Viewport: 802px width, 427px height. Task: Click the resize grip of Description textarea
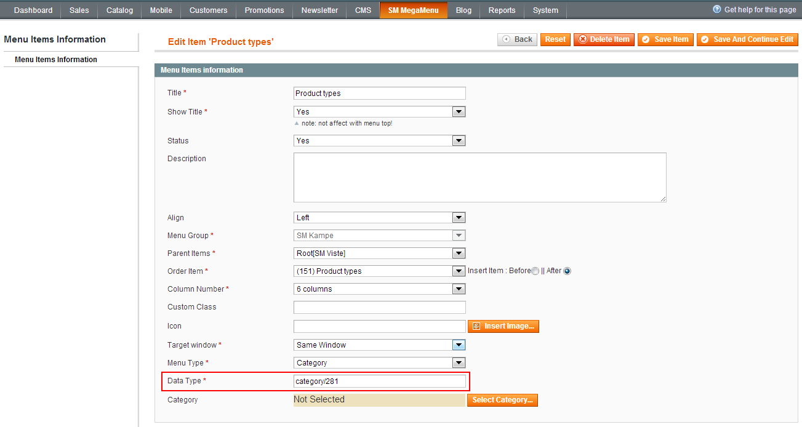click(x=663, y=199)
